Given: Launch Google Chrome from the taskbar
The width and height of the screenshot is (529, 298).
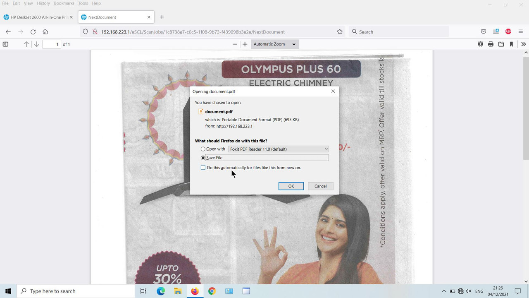Looking at the screenshot, I should click(212, 291).
